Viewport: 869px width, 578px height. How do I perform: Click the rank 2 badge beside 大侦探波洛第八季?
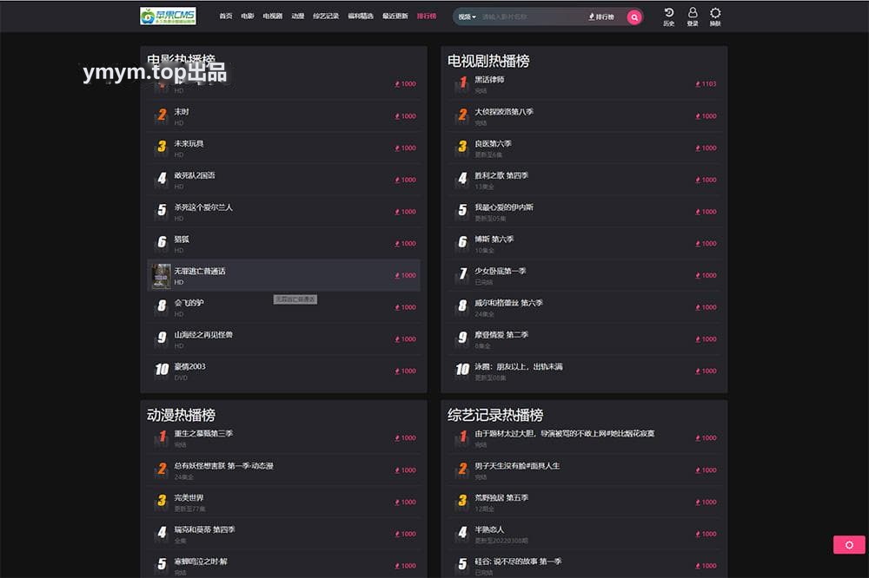(462, 115)
